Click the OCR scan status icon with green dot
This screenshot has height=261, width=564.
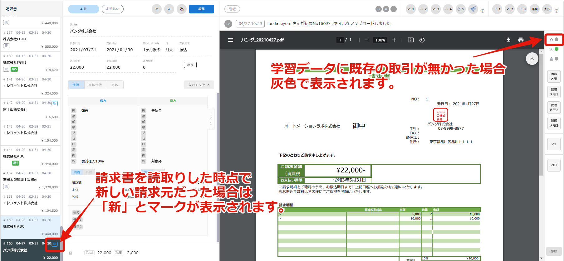pos(554,49)
